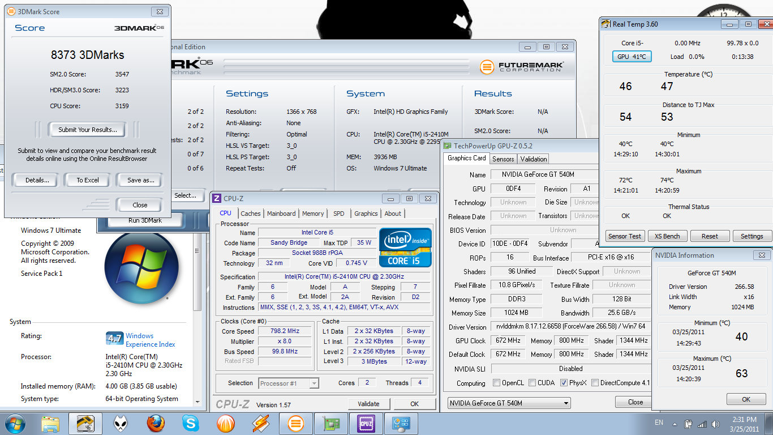The width and height of the screenshot is (773, 435).
Task: Click the Driver Version field in GPU-Z
Action: click(570, 327)
